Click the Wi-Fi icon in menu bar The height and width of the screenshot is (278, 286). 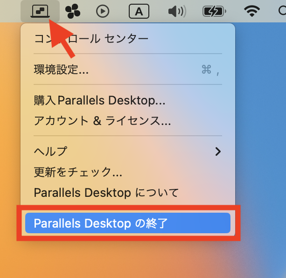coord(252,11)
